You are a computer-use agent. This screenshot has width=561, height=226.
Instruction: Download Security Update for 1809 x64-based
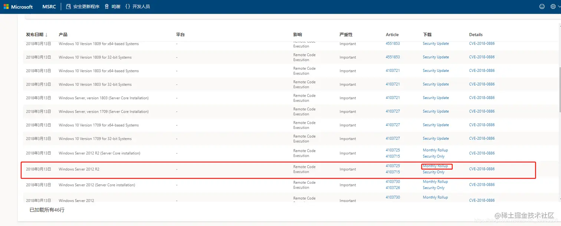click(436, 43)
